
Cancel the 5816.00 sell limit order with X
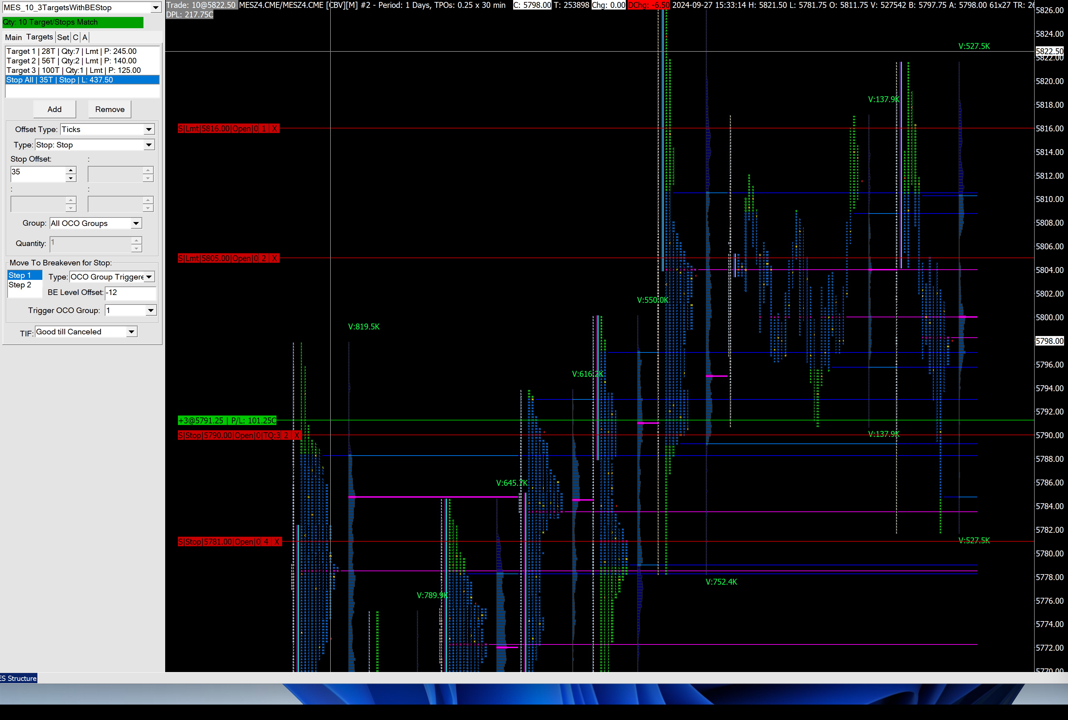(x=274, y=128)
